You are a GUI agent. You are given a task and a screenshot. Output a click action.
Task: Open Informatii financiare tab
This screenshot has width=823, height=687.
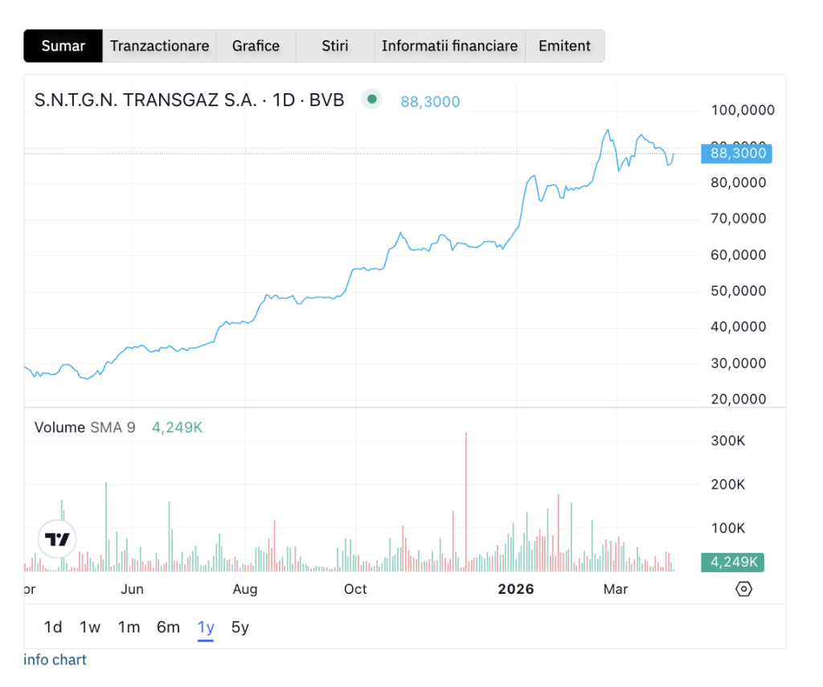[449, 46]
